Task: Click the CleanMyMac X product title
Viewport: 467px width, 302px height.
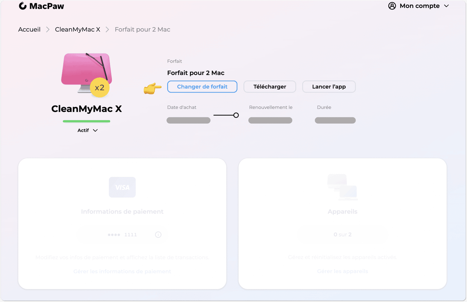Action: tap(87, 109)
